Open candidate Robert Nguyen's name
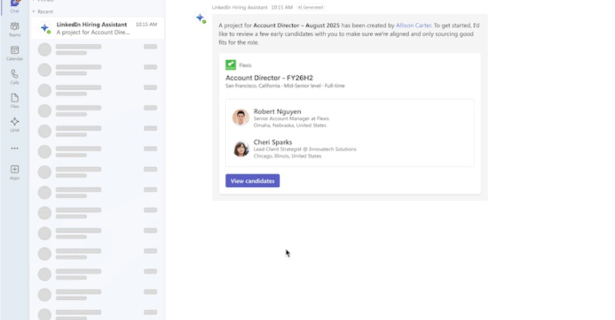 (277, 111)
